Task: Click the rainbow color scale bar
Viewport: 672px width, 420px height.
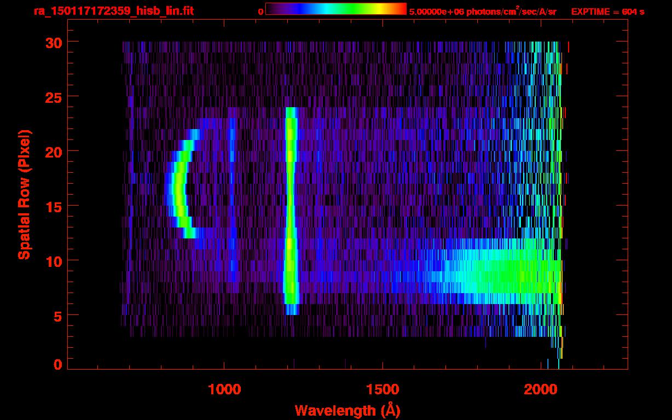Action: tap(336, 9)
